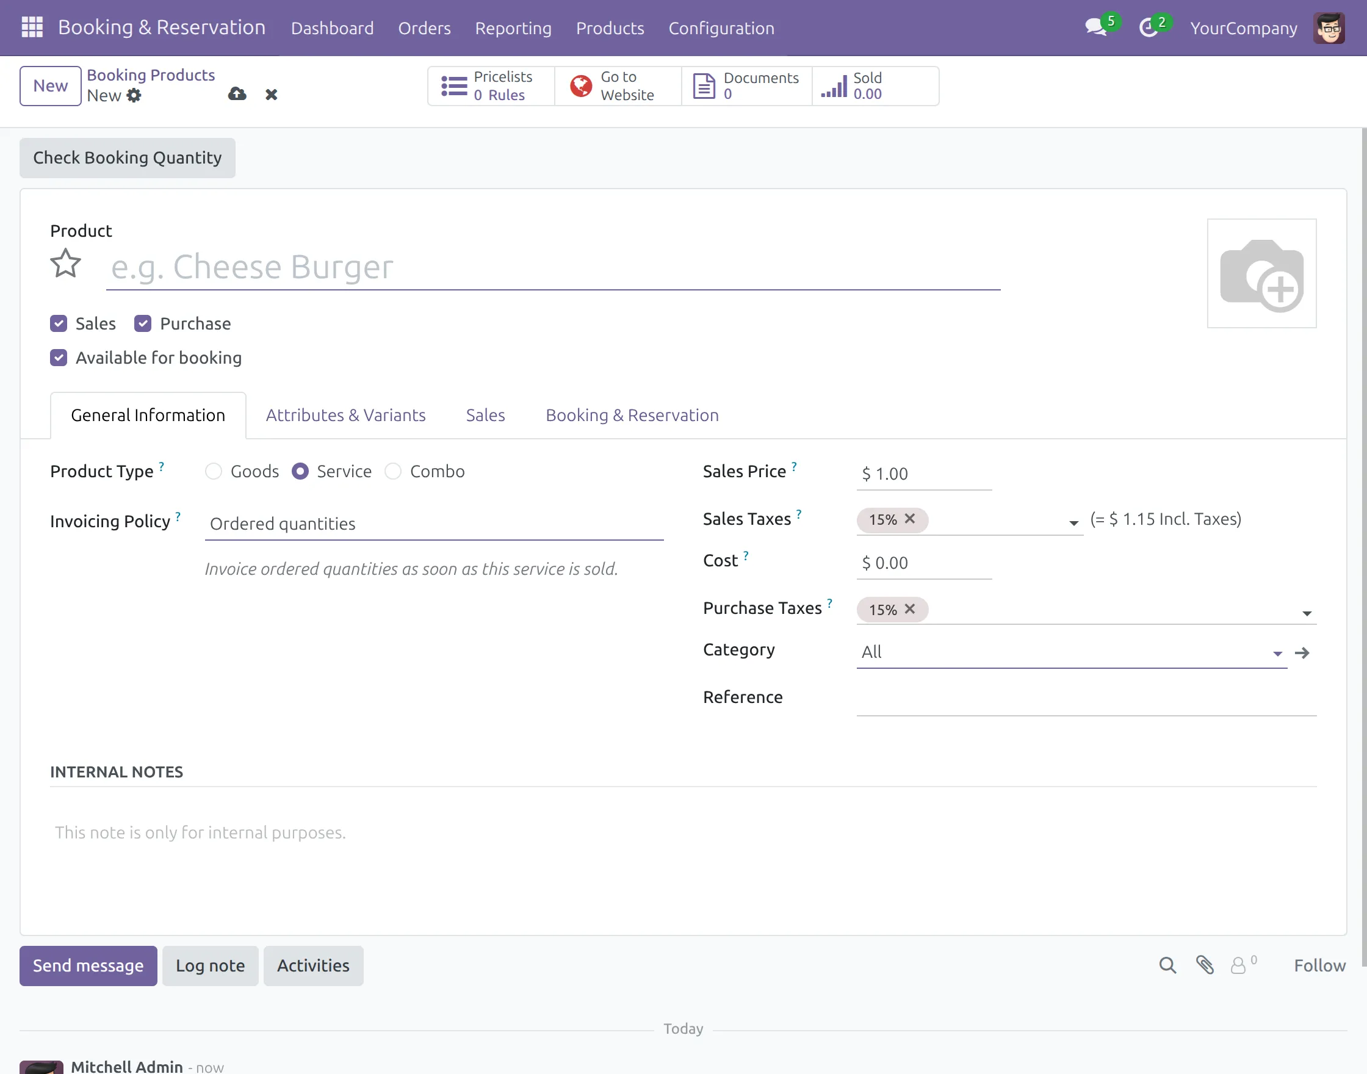Viewport: 1367px width, 1074px height.
Task: Click the Follow link
Action: [x=1319, y=965]
